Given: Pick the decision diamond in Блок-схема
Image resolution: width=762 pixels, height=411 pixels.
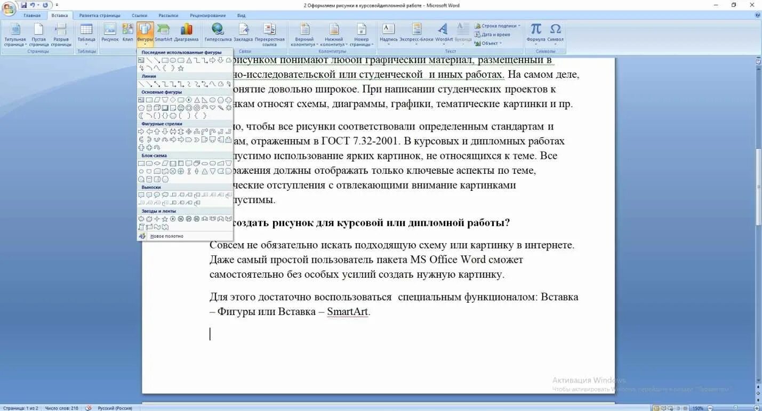Looking at the screenshot, I should (157, 163).
